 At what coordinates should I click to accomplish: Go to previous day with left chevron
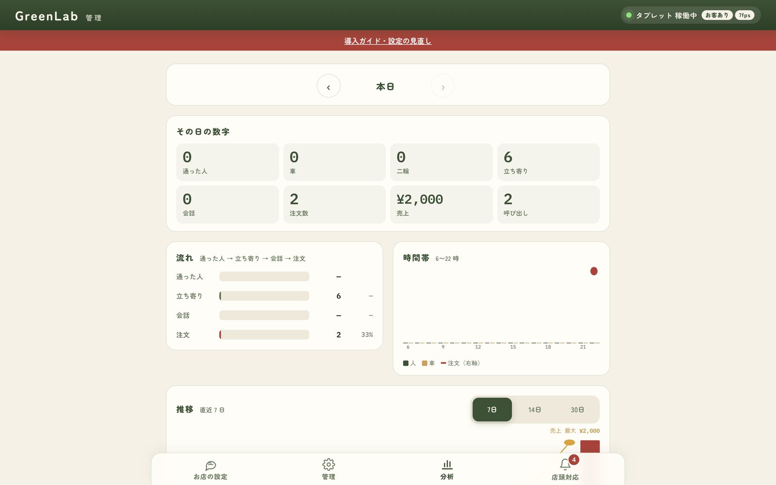point(328,86)
